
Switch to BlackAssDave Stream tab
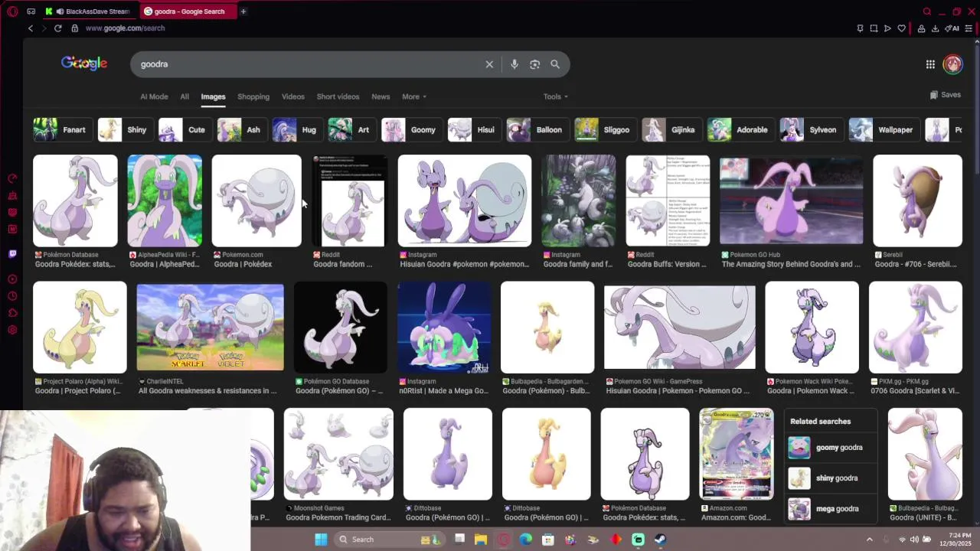(x=97, y=11)
